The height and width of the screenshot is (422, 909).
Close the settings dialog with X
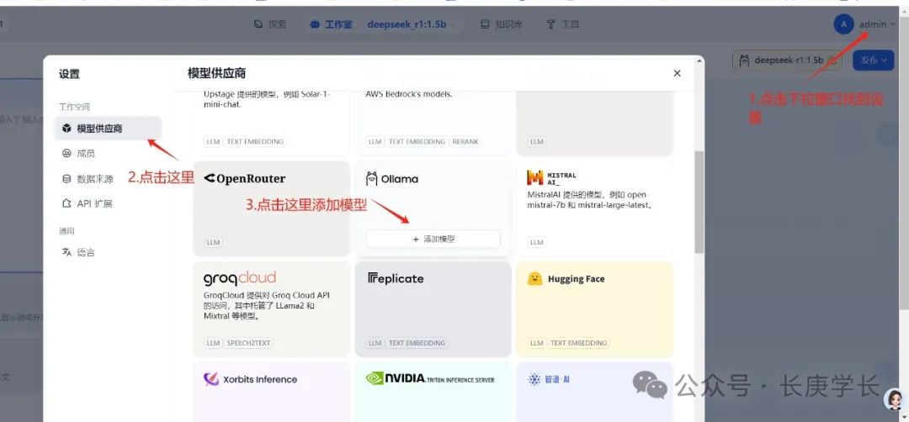[677, 73]
